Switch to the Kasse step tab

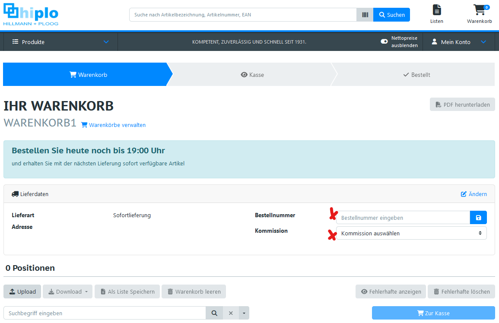pyautogui.click(x=252, y=75)
